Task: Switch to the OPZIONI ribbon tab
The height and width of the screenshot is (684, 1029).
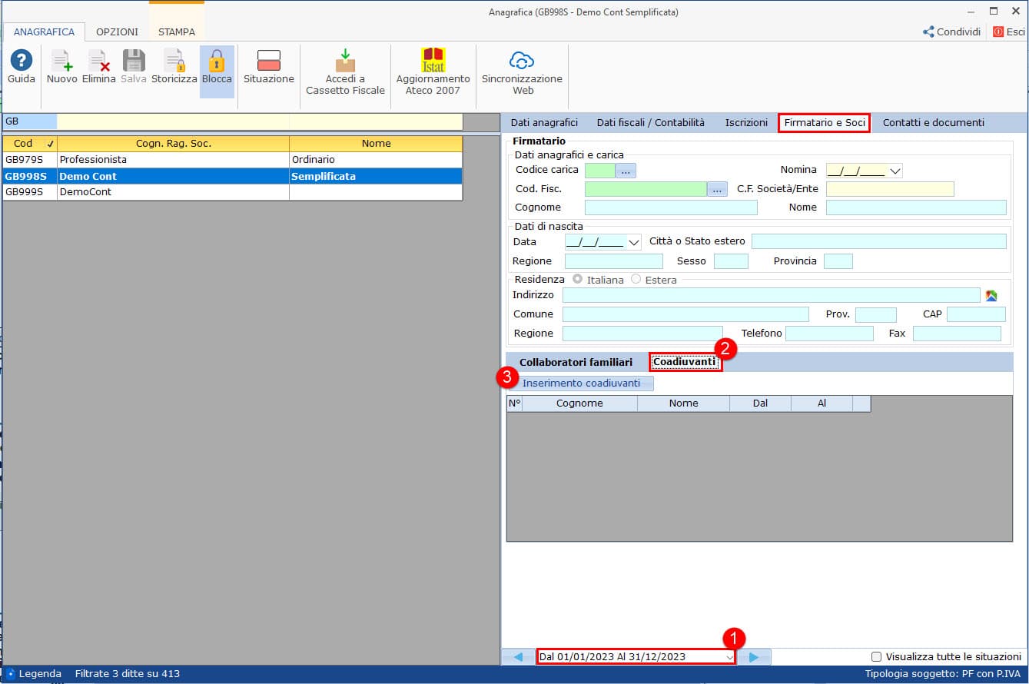Action: pos(117,32)
